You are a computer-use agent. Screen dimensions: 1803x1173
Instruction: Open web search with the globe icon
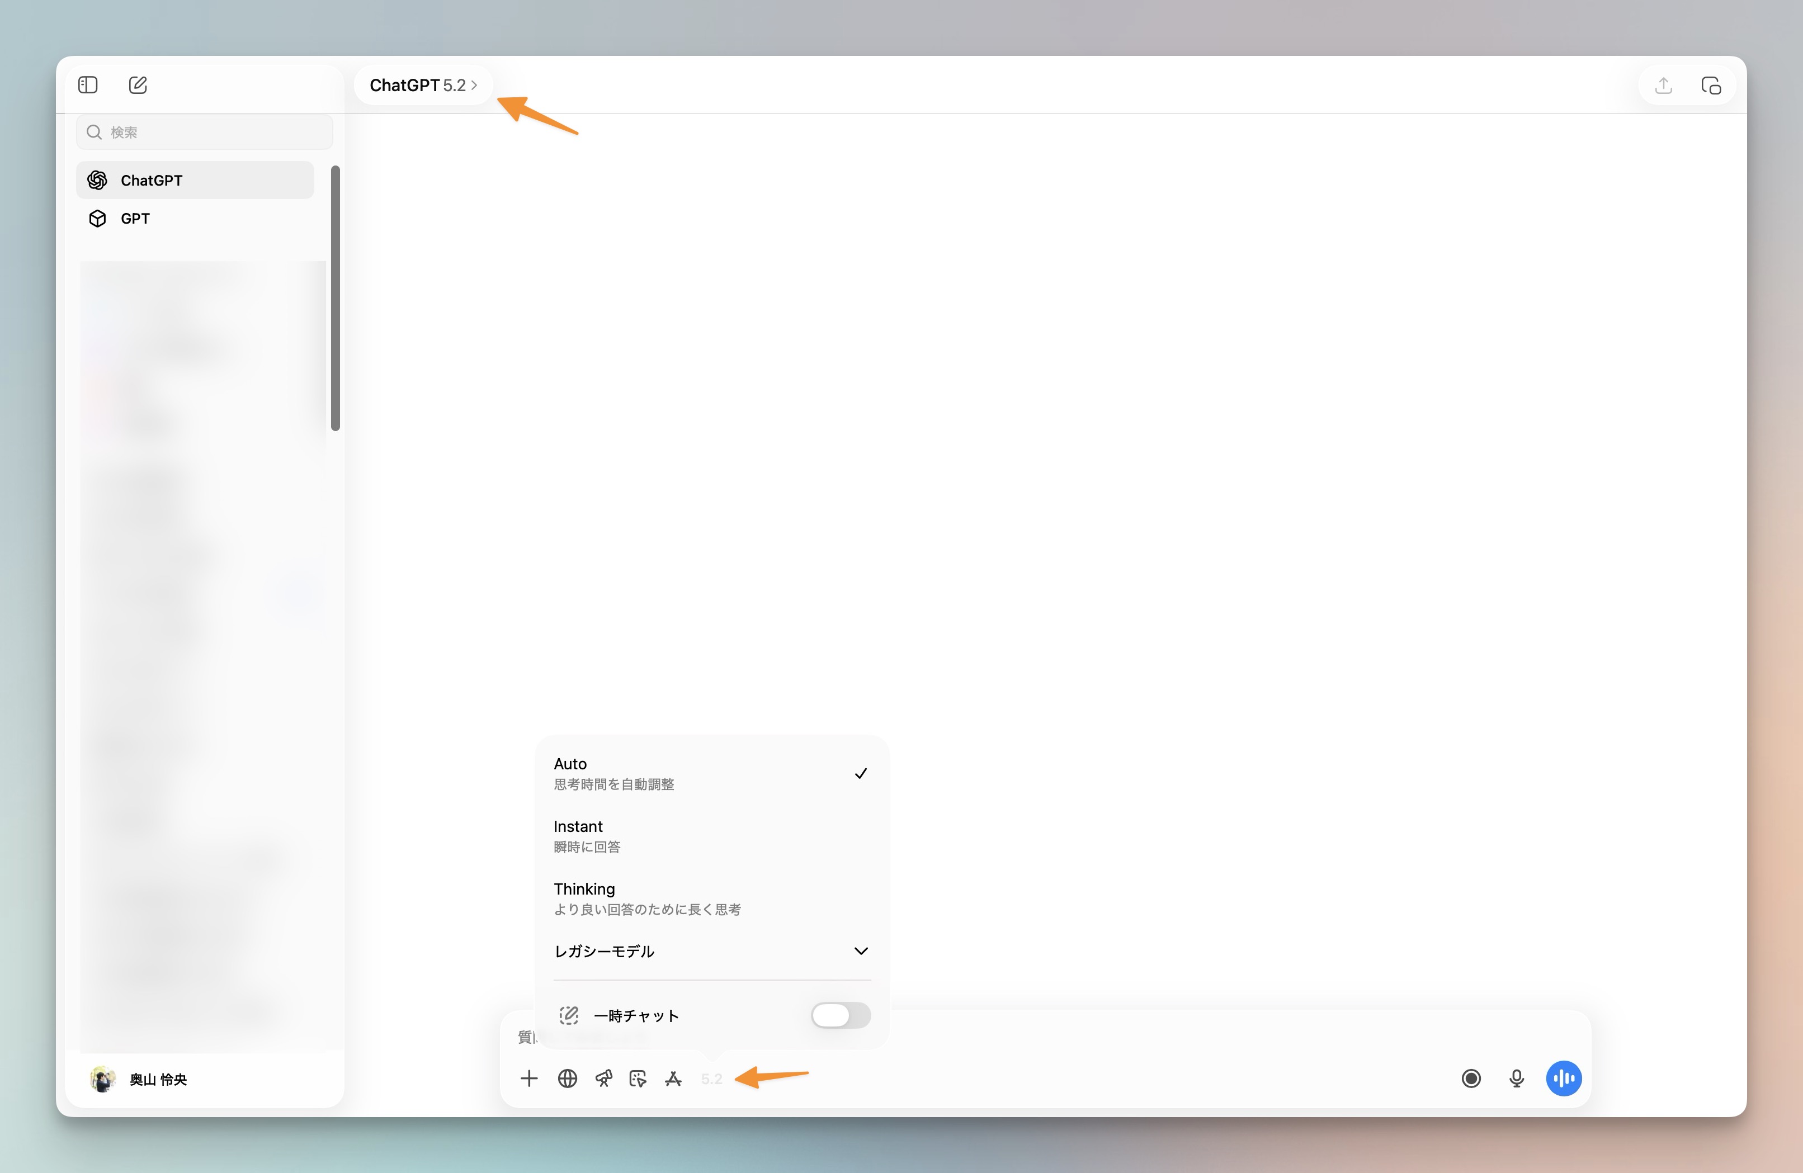click(568, 1077)
